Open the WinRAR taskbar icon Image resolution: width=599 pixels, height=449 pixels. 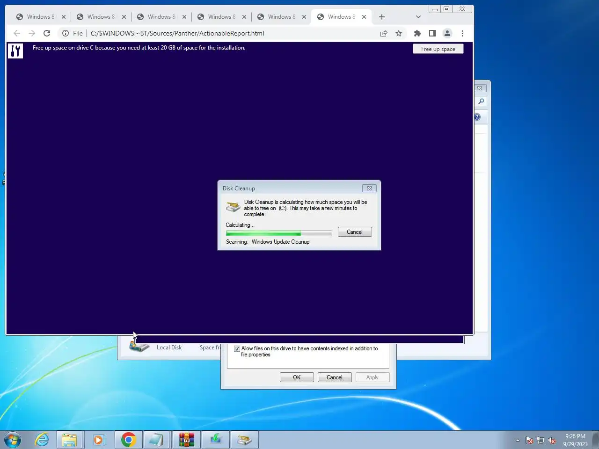(x=186, y=440)
